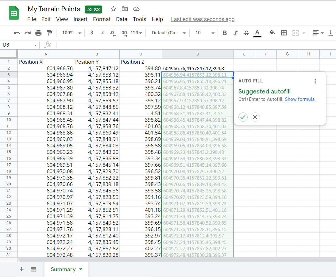Select column D header
Screen dimensions: 336x277
[x=198, y=54]
